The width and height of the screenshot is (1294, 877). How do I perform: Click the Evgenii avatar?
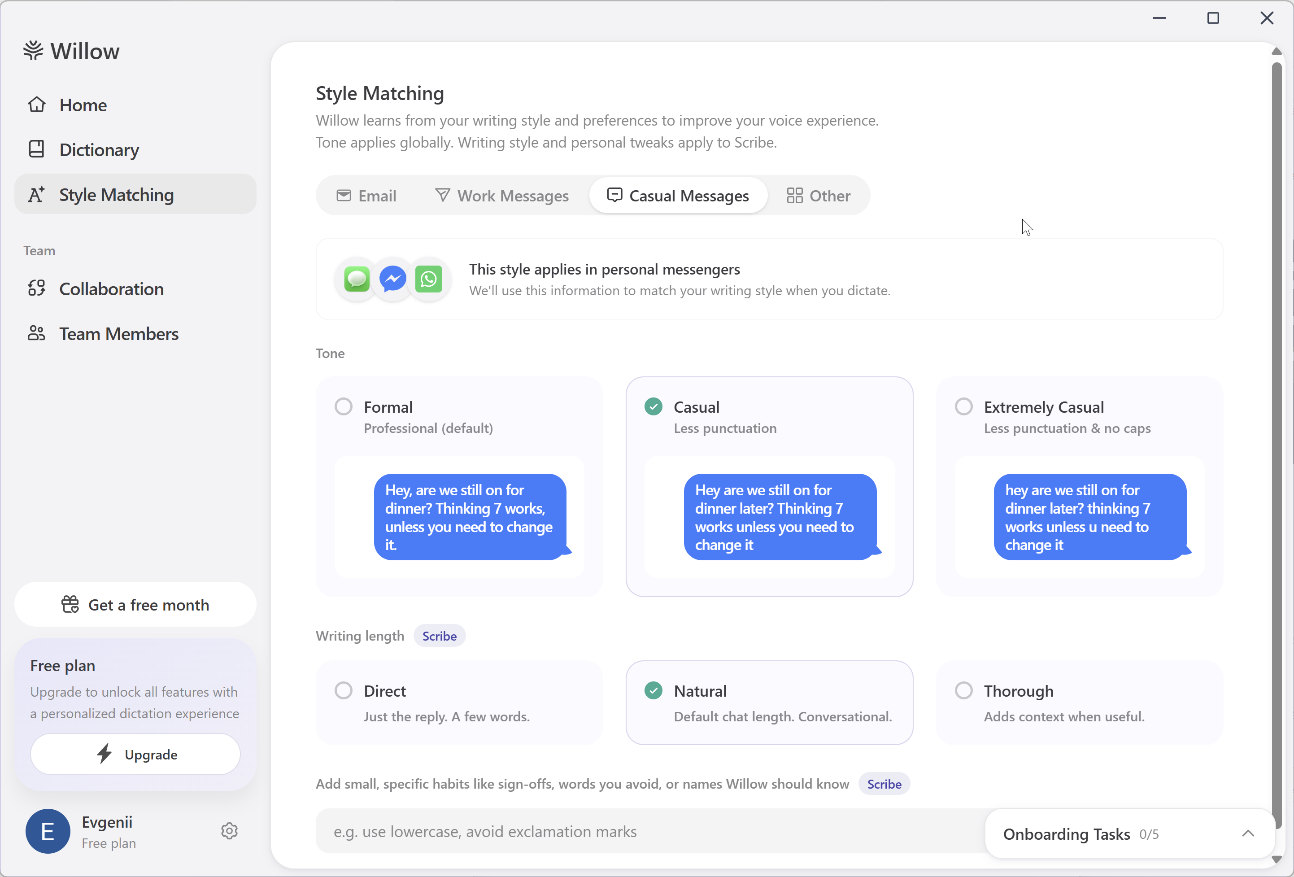click(x=48, y=831)
